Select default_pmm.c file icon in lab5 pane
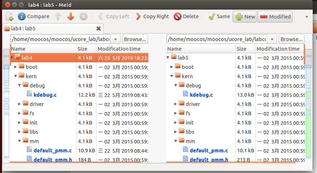 (x=185, y=149)
